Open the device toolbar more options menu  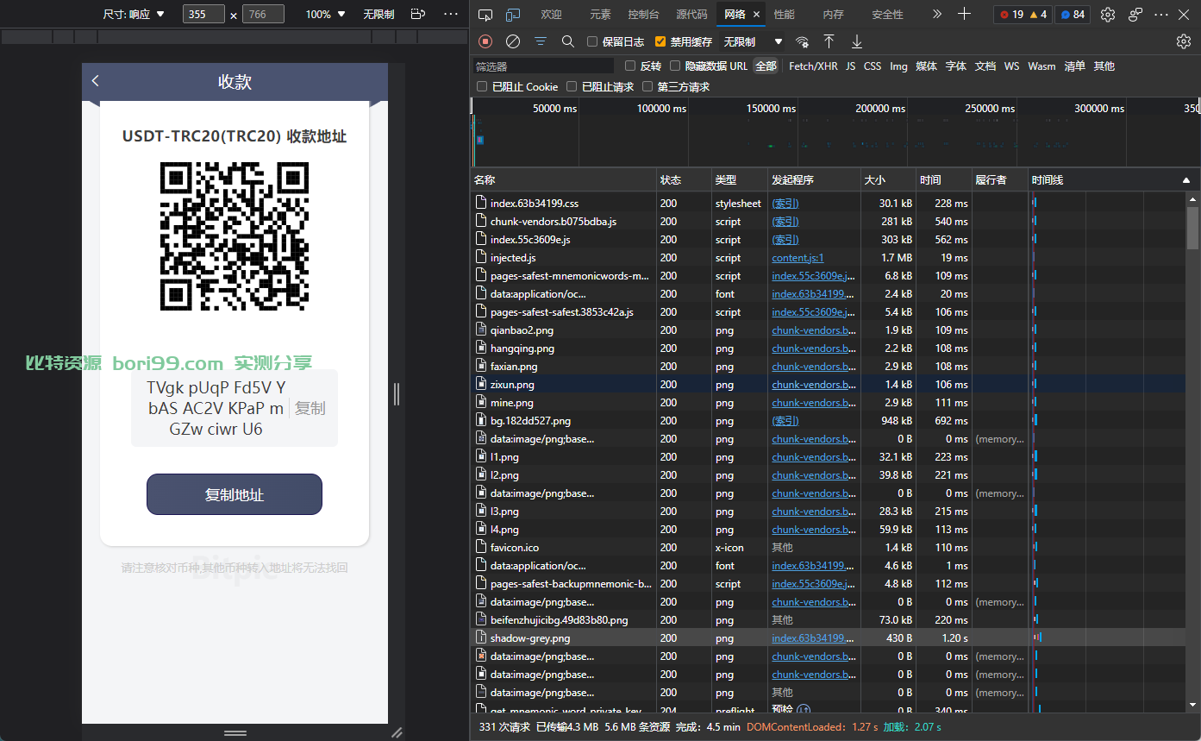coord(451,15)
